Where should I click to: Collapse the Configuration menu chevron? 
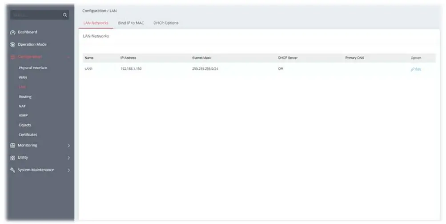pos(68,57)
